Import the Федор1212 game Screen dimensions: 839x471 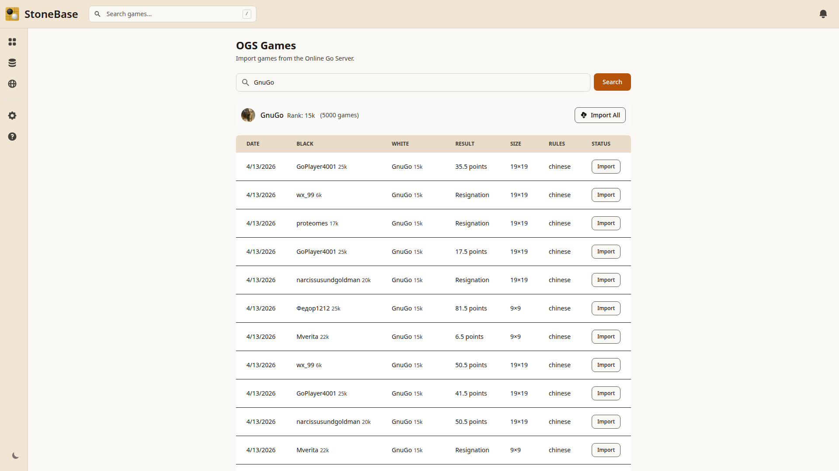[x=606, y=308]
